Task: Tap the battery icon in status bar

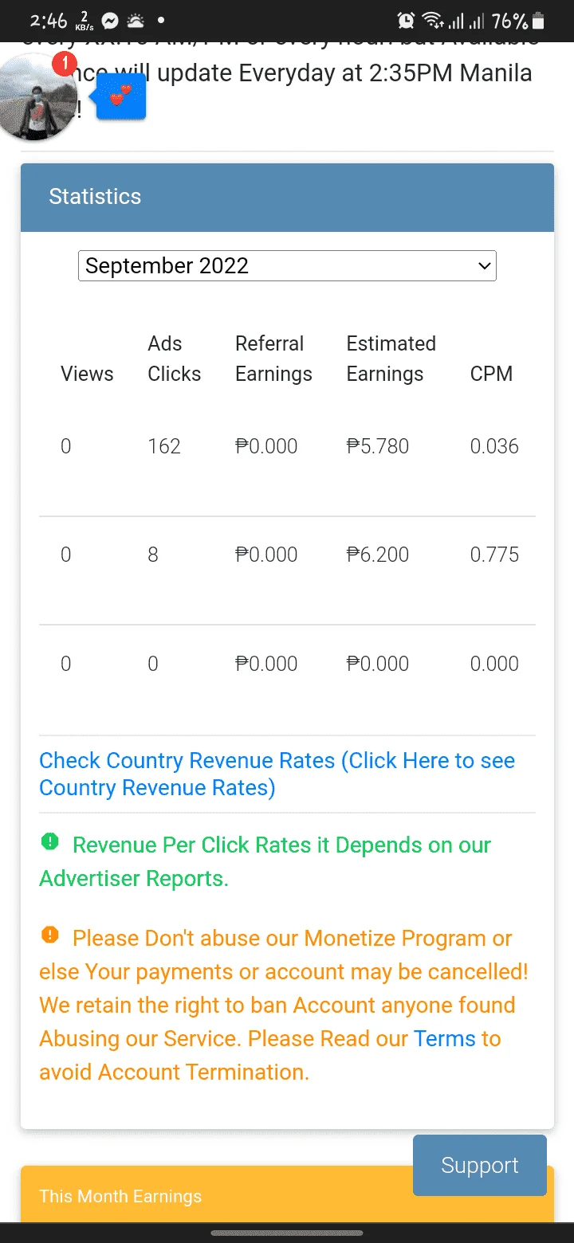Action: pos(539,20)
